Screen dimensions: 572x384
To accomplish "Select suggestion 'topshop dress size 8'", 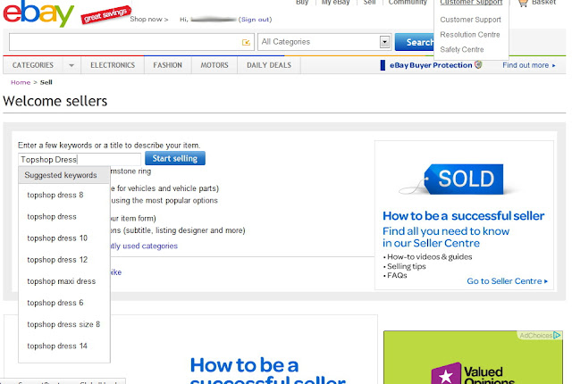I will point(64,324).
